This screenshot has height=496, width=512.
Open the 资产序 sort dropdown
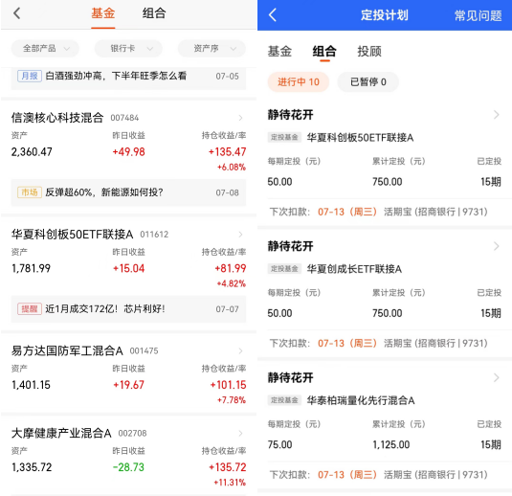click(x=211, y=49)
